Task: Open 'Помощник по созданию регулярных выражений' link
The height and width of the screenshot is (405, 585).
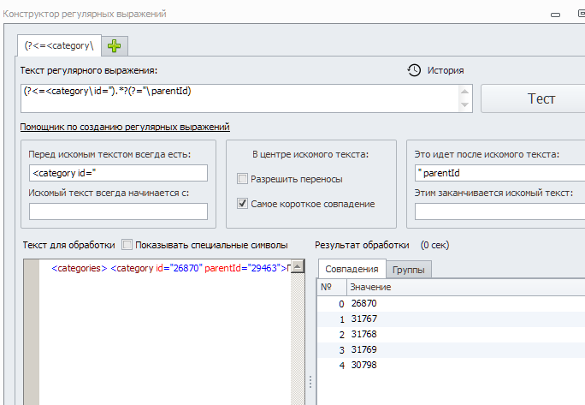Action: 125,127
